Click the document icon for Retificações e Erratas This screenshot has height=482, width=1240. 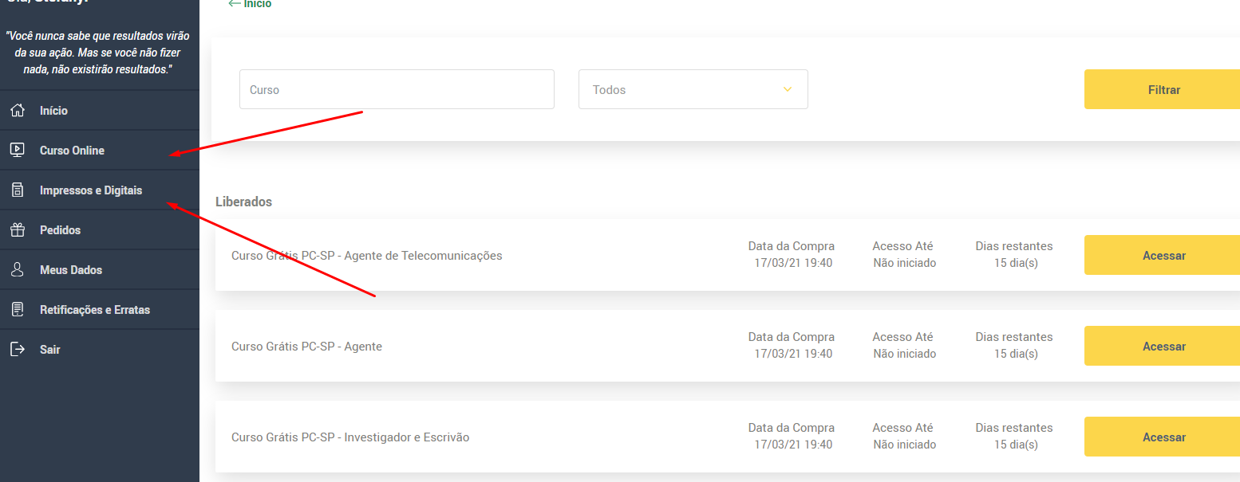coord(17,309)
